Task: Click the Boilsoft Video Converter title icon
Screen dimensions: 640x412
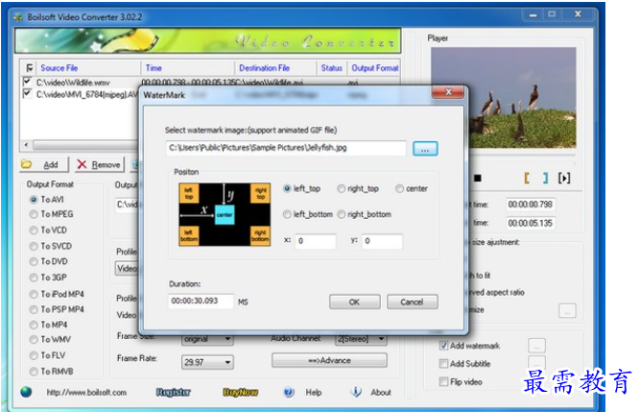Action: [18, 17]
